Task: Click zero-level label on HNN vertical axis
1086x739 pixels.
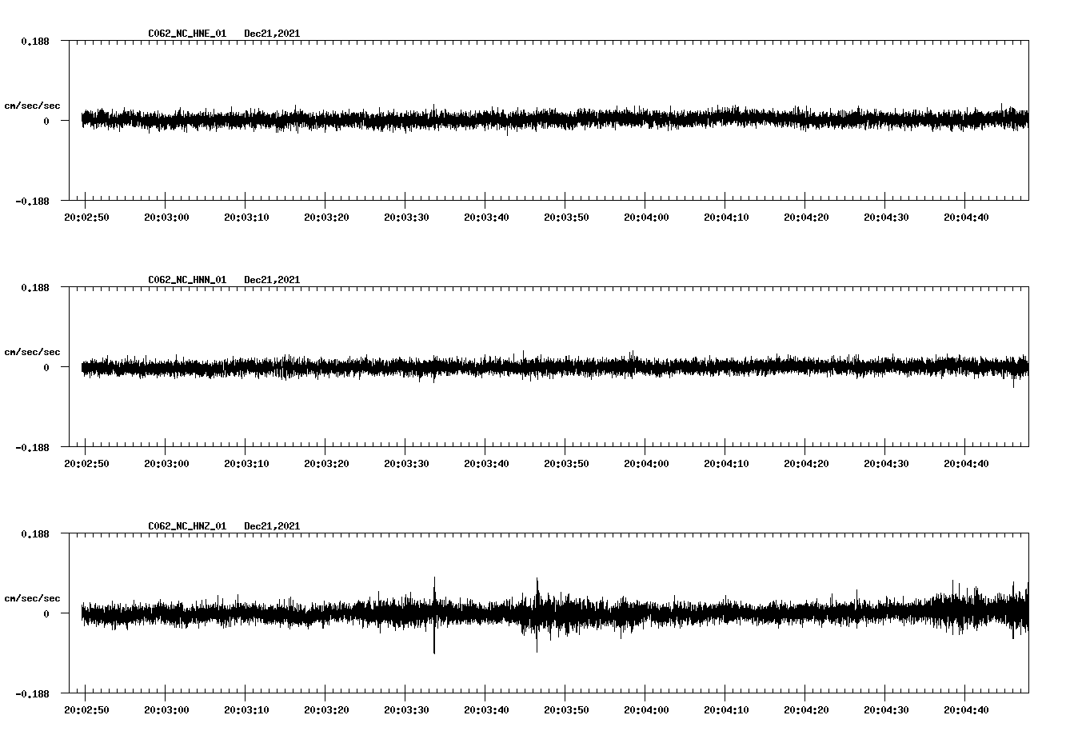Action: 46,368
